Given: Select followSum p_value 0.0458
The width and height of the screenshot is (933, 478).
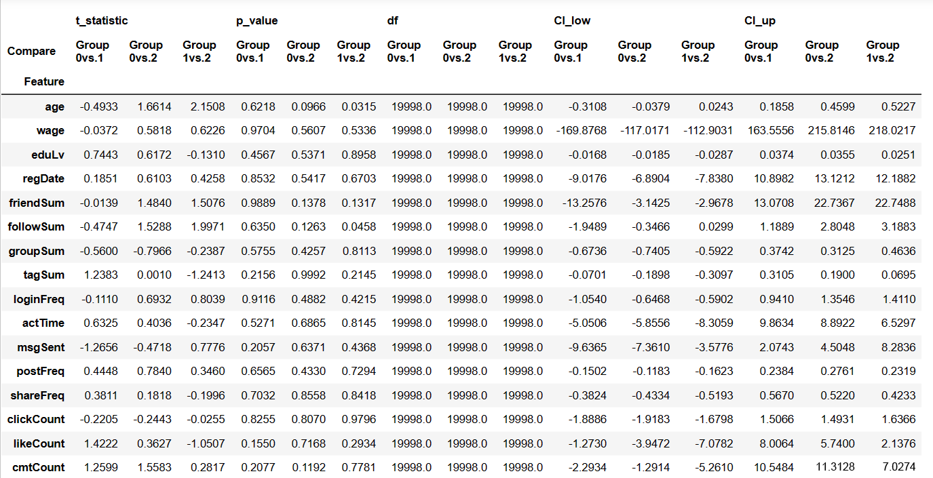Looking at the screenshot, I should coord(358,226).
